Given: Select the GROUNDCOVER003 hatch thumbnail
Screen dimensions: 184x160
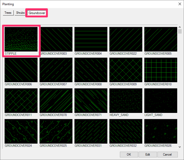Looking at the screenshot, I should 56,39.
